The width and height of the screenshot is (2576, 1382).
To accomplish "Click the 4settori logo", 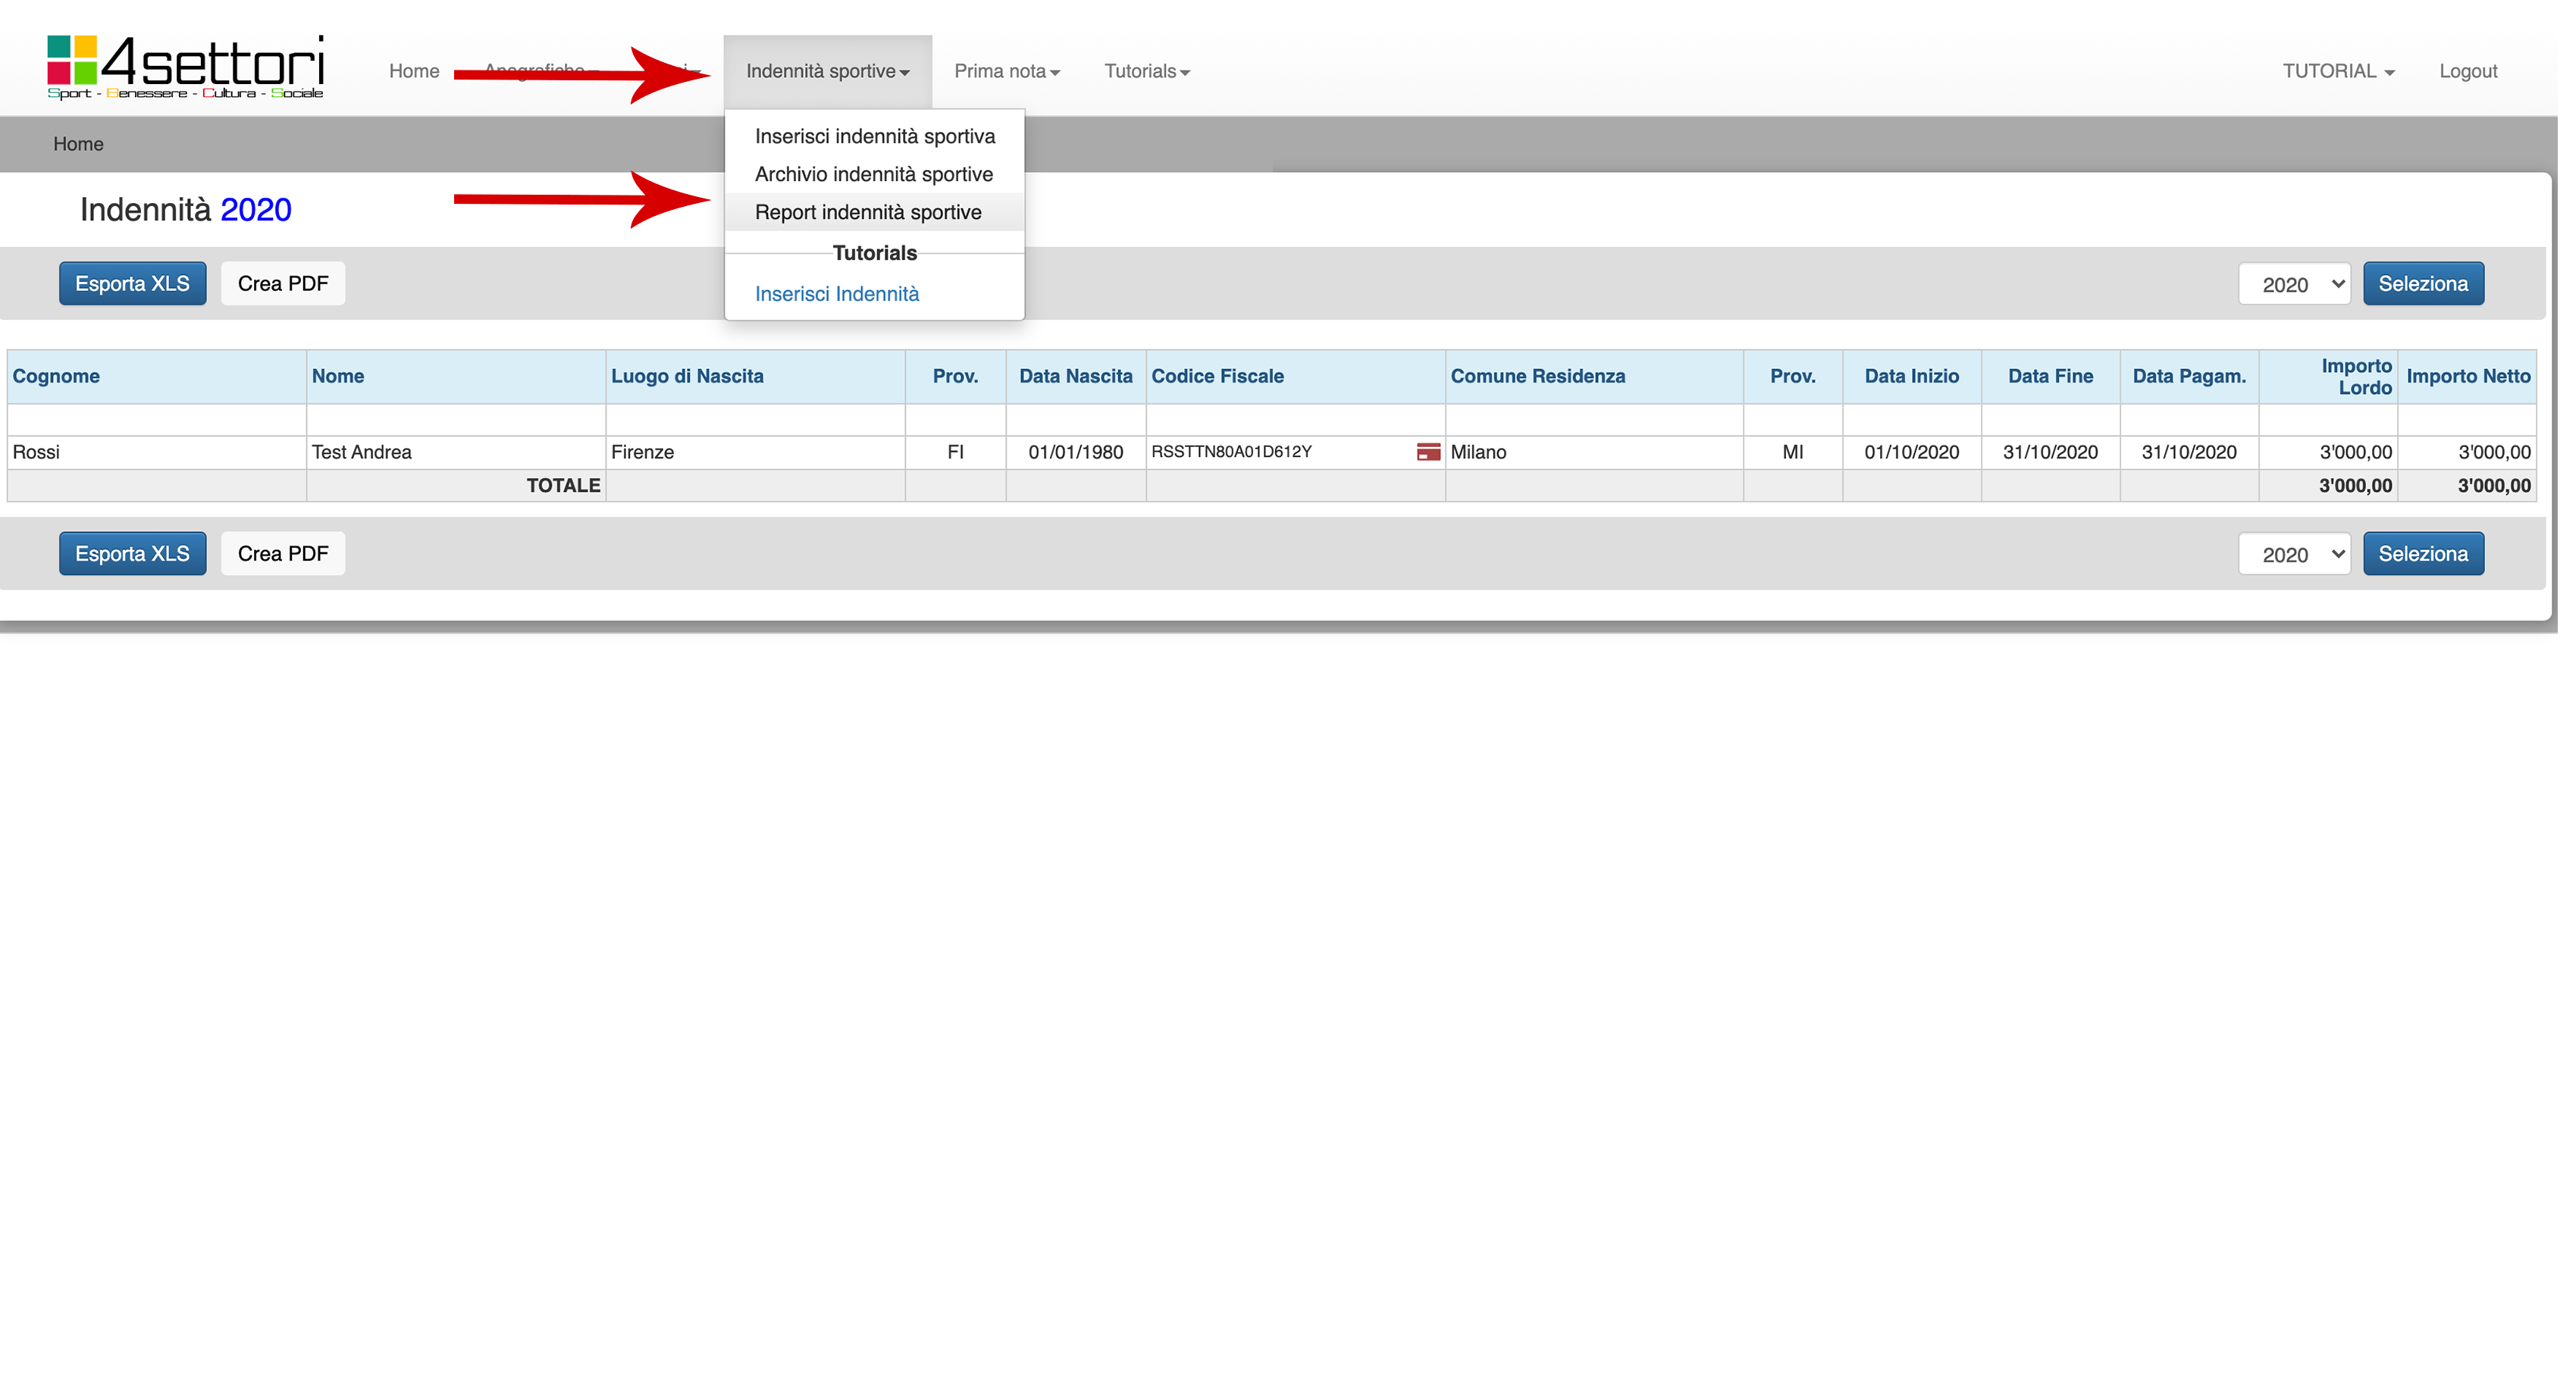I will pyautogui.click(x=186, y=68).
